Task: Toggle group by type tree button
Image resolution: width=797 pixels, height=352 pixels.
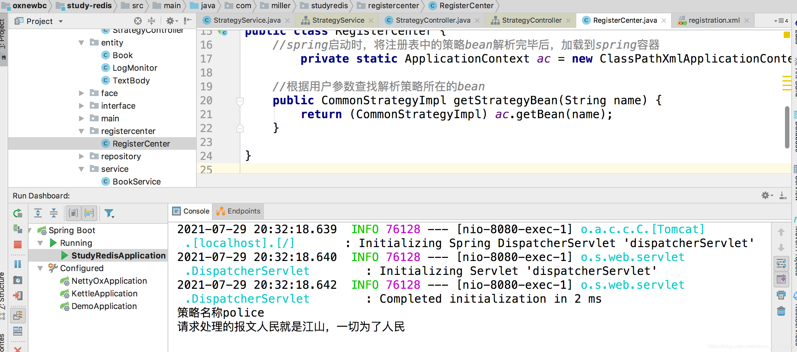Action: [x=73, y=213]
